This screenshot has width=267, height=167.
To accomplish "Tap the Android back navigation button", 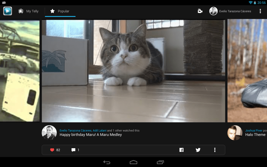I will [107, 162].
